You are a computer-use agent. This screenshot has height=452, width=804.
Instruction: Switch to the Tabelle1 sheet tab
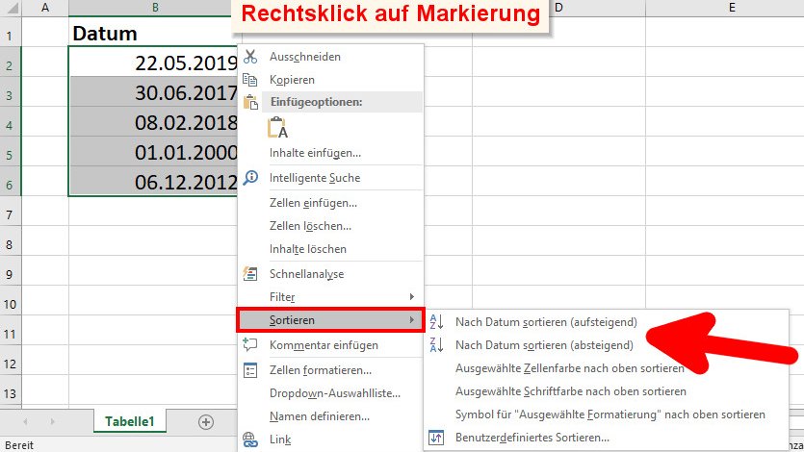point(130,421)
